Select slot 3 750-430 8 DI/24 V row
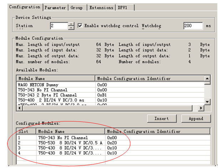This screenshot has height=168, width=218. pyautogui.click(x=113, y=148)
